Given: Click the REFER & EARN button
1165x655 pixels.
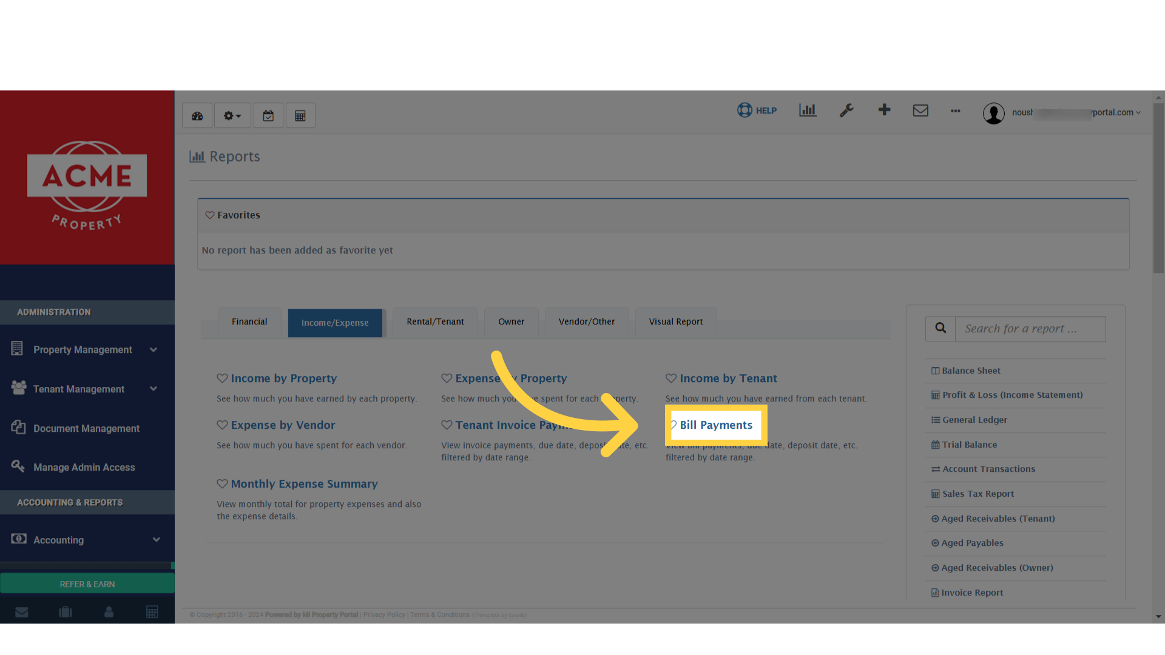Looking at the screenshot, I should point(87,584).
